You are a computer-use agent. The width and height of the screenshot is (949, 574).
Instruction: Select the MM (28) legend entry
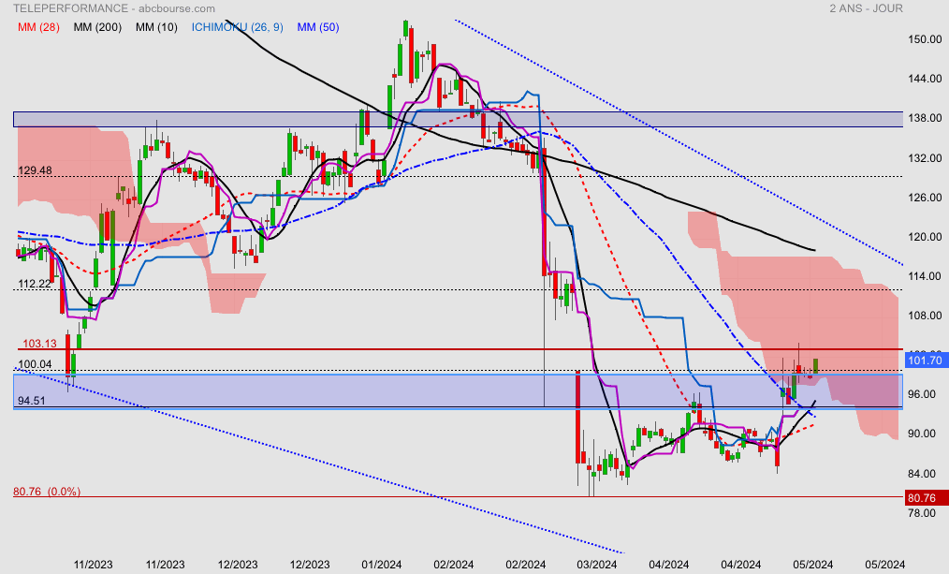point(38,27)
